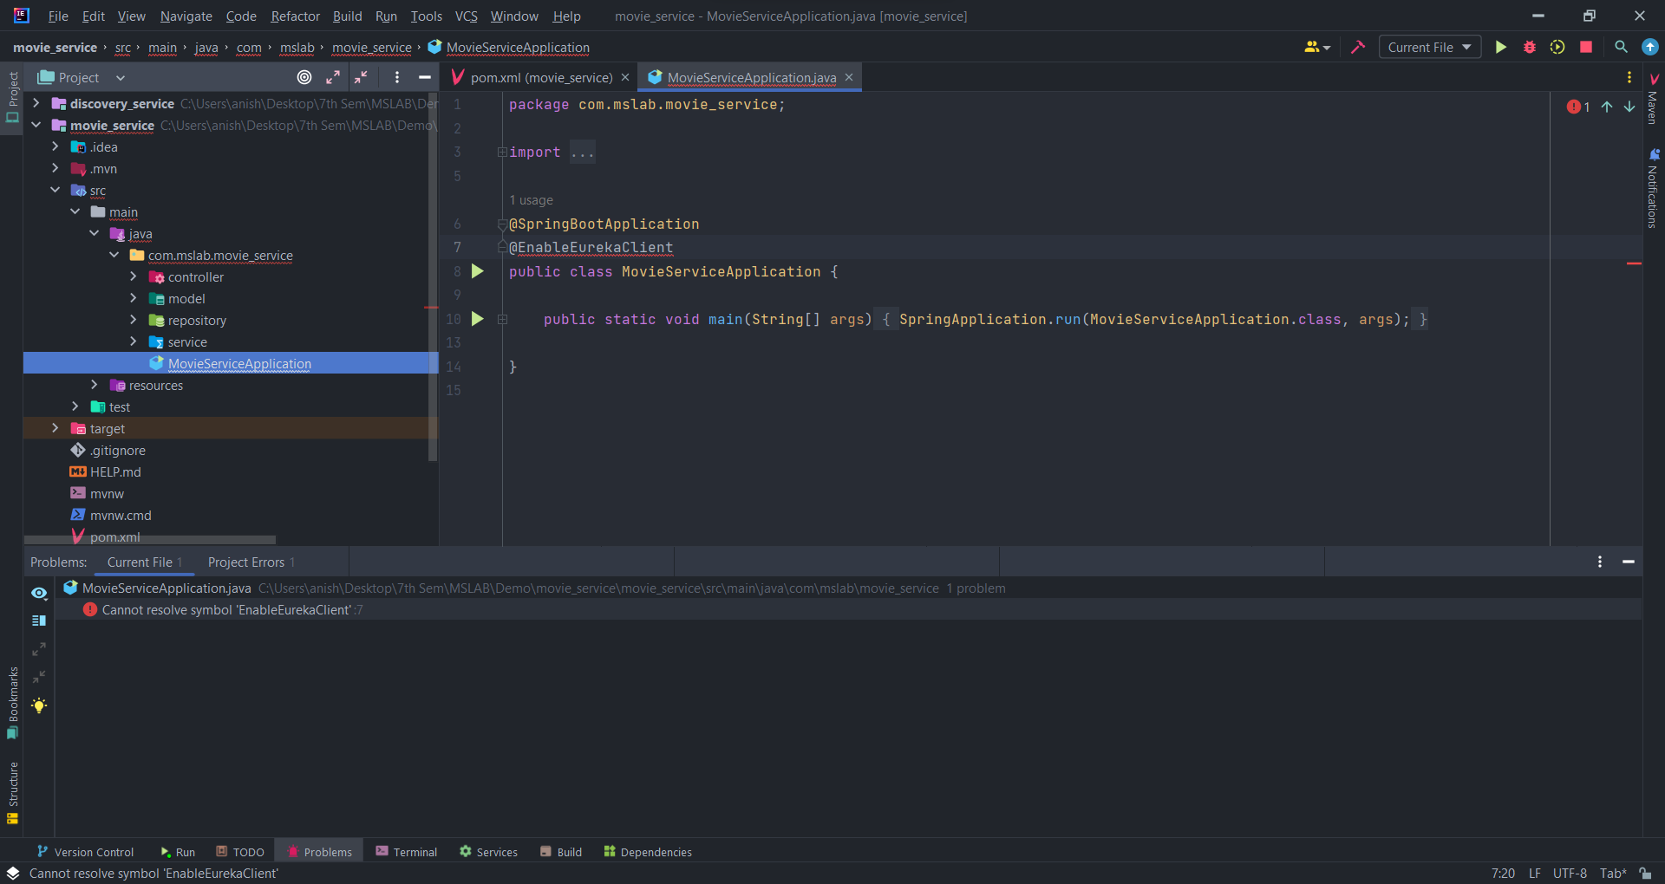Click the Build project hammer icon
Screen dimensions: 1665x884
[1358, 48]
